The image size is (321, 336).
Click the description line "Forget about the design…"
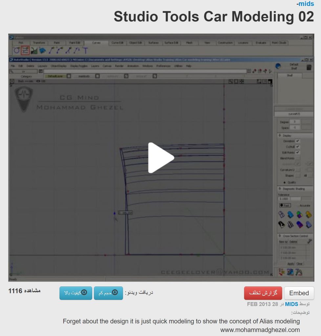[181, 321]
